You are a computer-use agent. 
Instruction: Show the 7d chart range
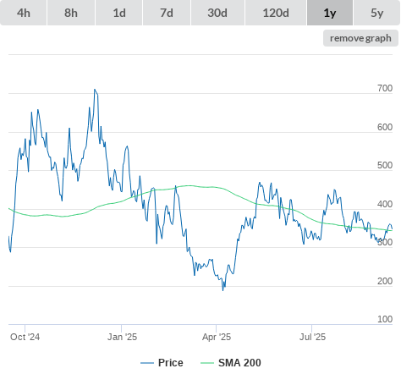point(167,13)
